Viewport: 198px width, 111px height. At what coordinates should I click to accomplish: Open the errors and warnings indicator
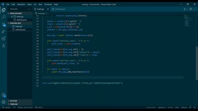(39, 107)
